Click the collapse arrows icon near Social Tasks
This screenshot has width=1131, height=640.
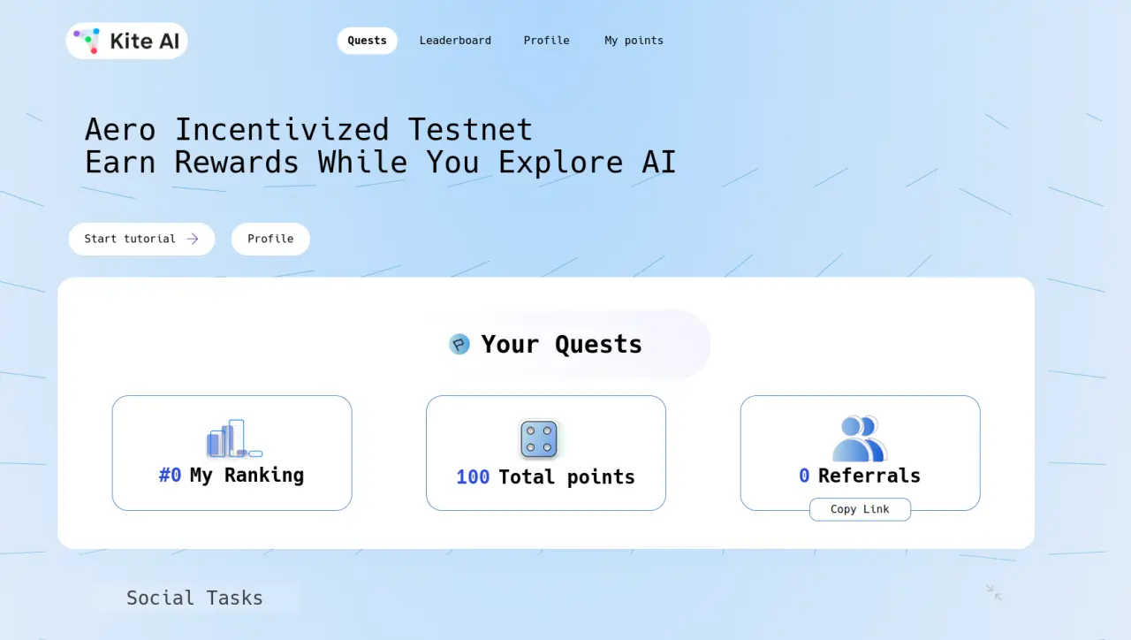(994, 592)
